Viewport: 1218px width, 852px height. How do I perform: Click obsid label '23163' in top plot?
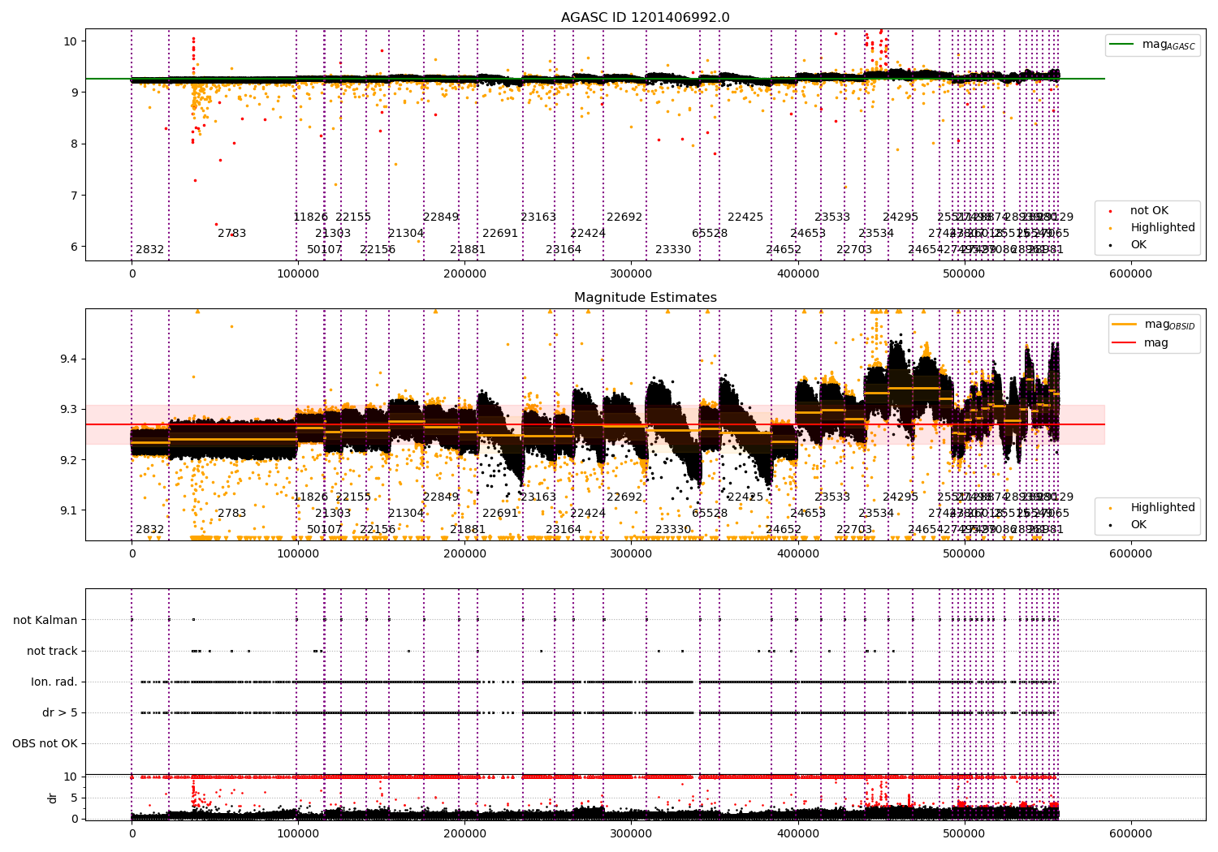(538, 217)
